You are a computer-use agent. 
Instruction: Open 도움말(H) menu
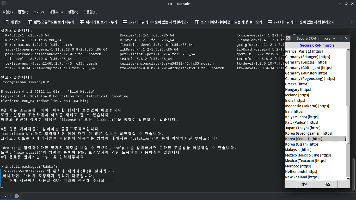(x=90, y=12)
